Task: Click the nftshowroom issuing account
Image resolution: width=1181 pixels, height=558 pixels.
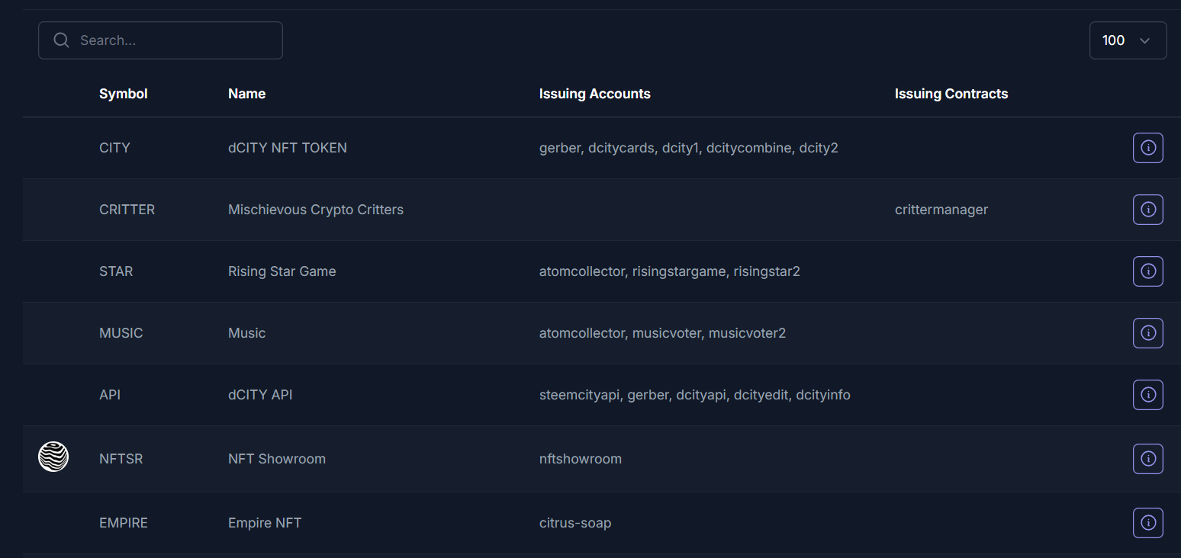Action: pos(580,459)
